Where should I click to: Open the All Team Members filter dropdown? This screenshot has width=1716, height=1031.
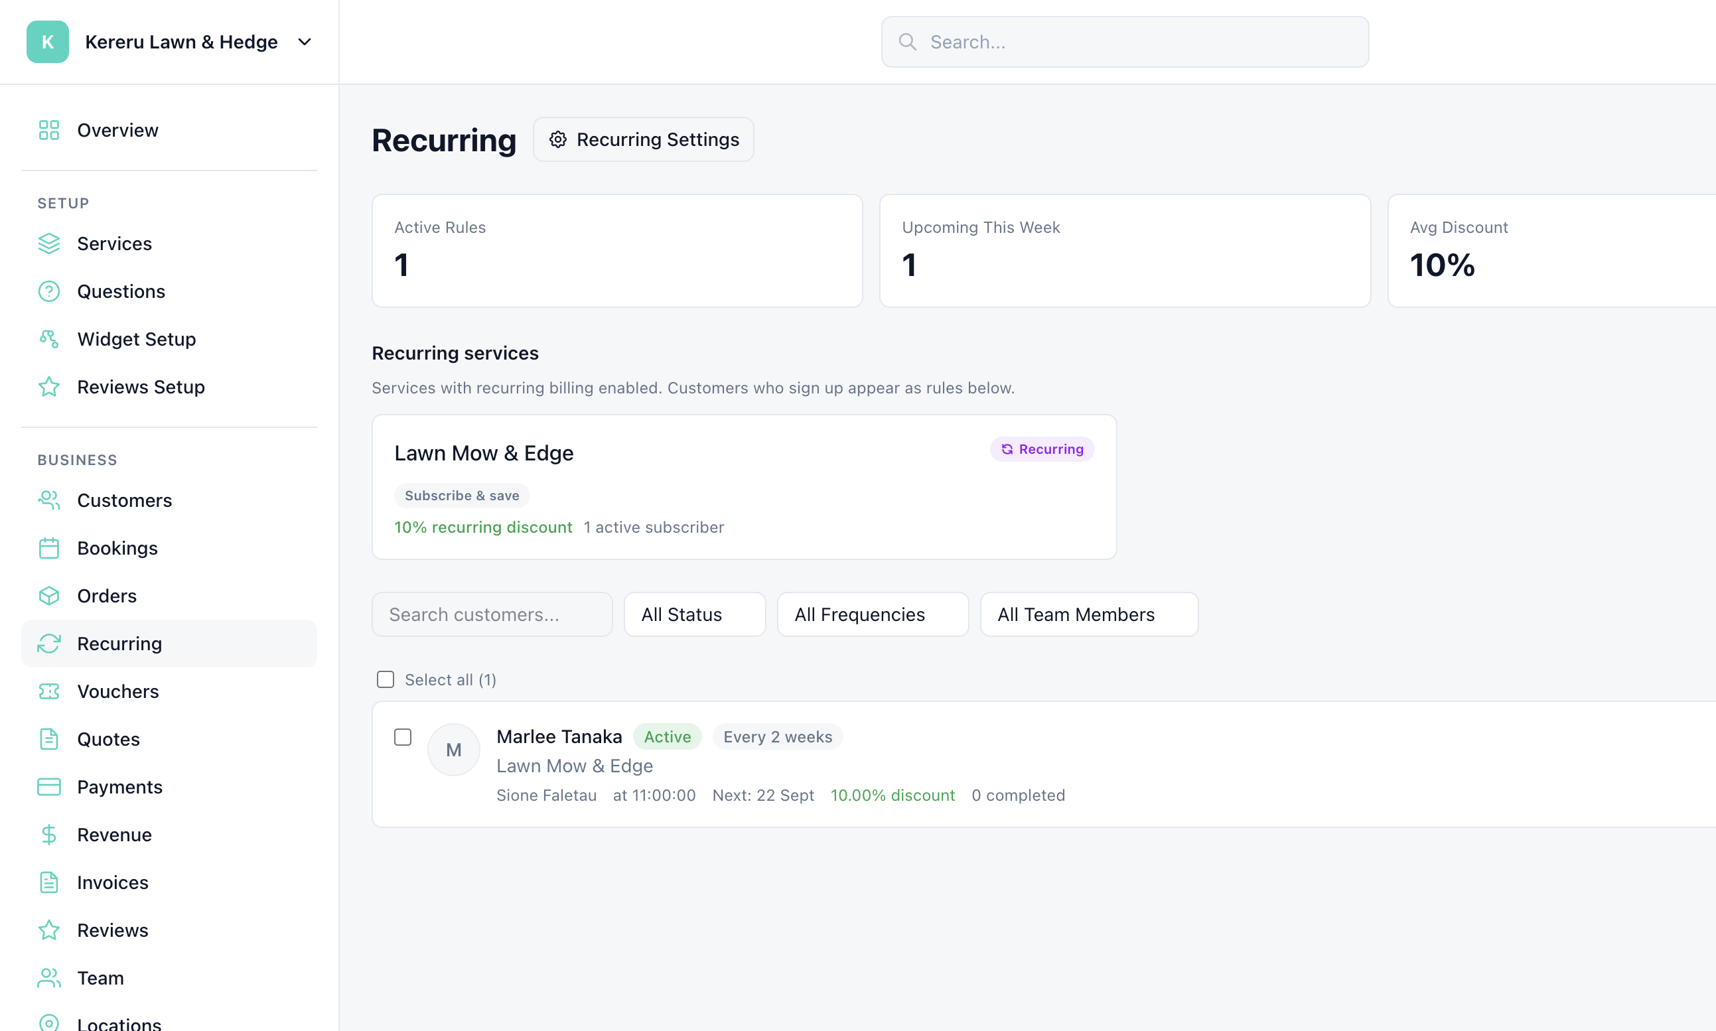pyautogui.click(x=1089, y=614)
